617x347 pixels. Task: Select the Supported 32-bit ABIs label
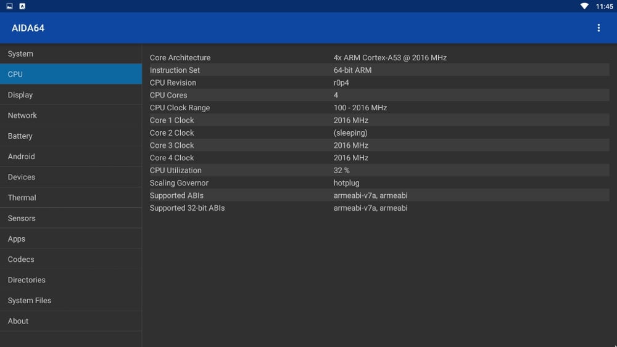187,208
